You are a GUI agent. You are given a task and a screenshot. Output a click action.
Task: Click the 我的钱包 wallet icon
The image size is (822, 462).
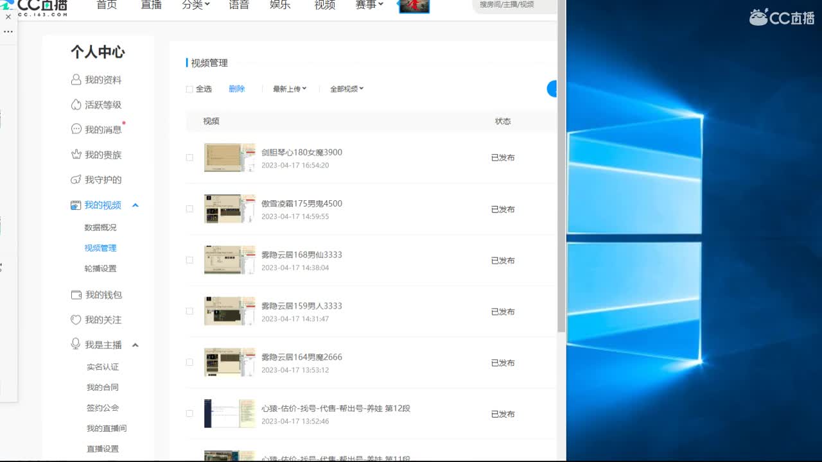(x=76, y=295)
